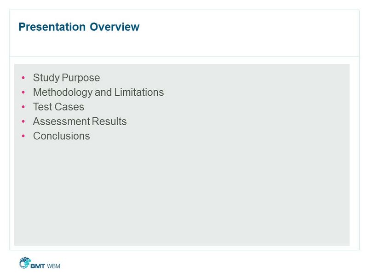Click the WBM text in the logo
This screenshot has height=276, width=368.
(54, 266)
